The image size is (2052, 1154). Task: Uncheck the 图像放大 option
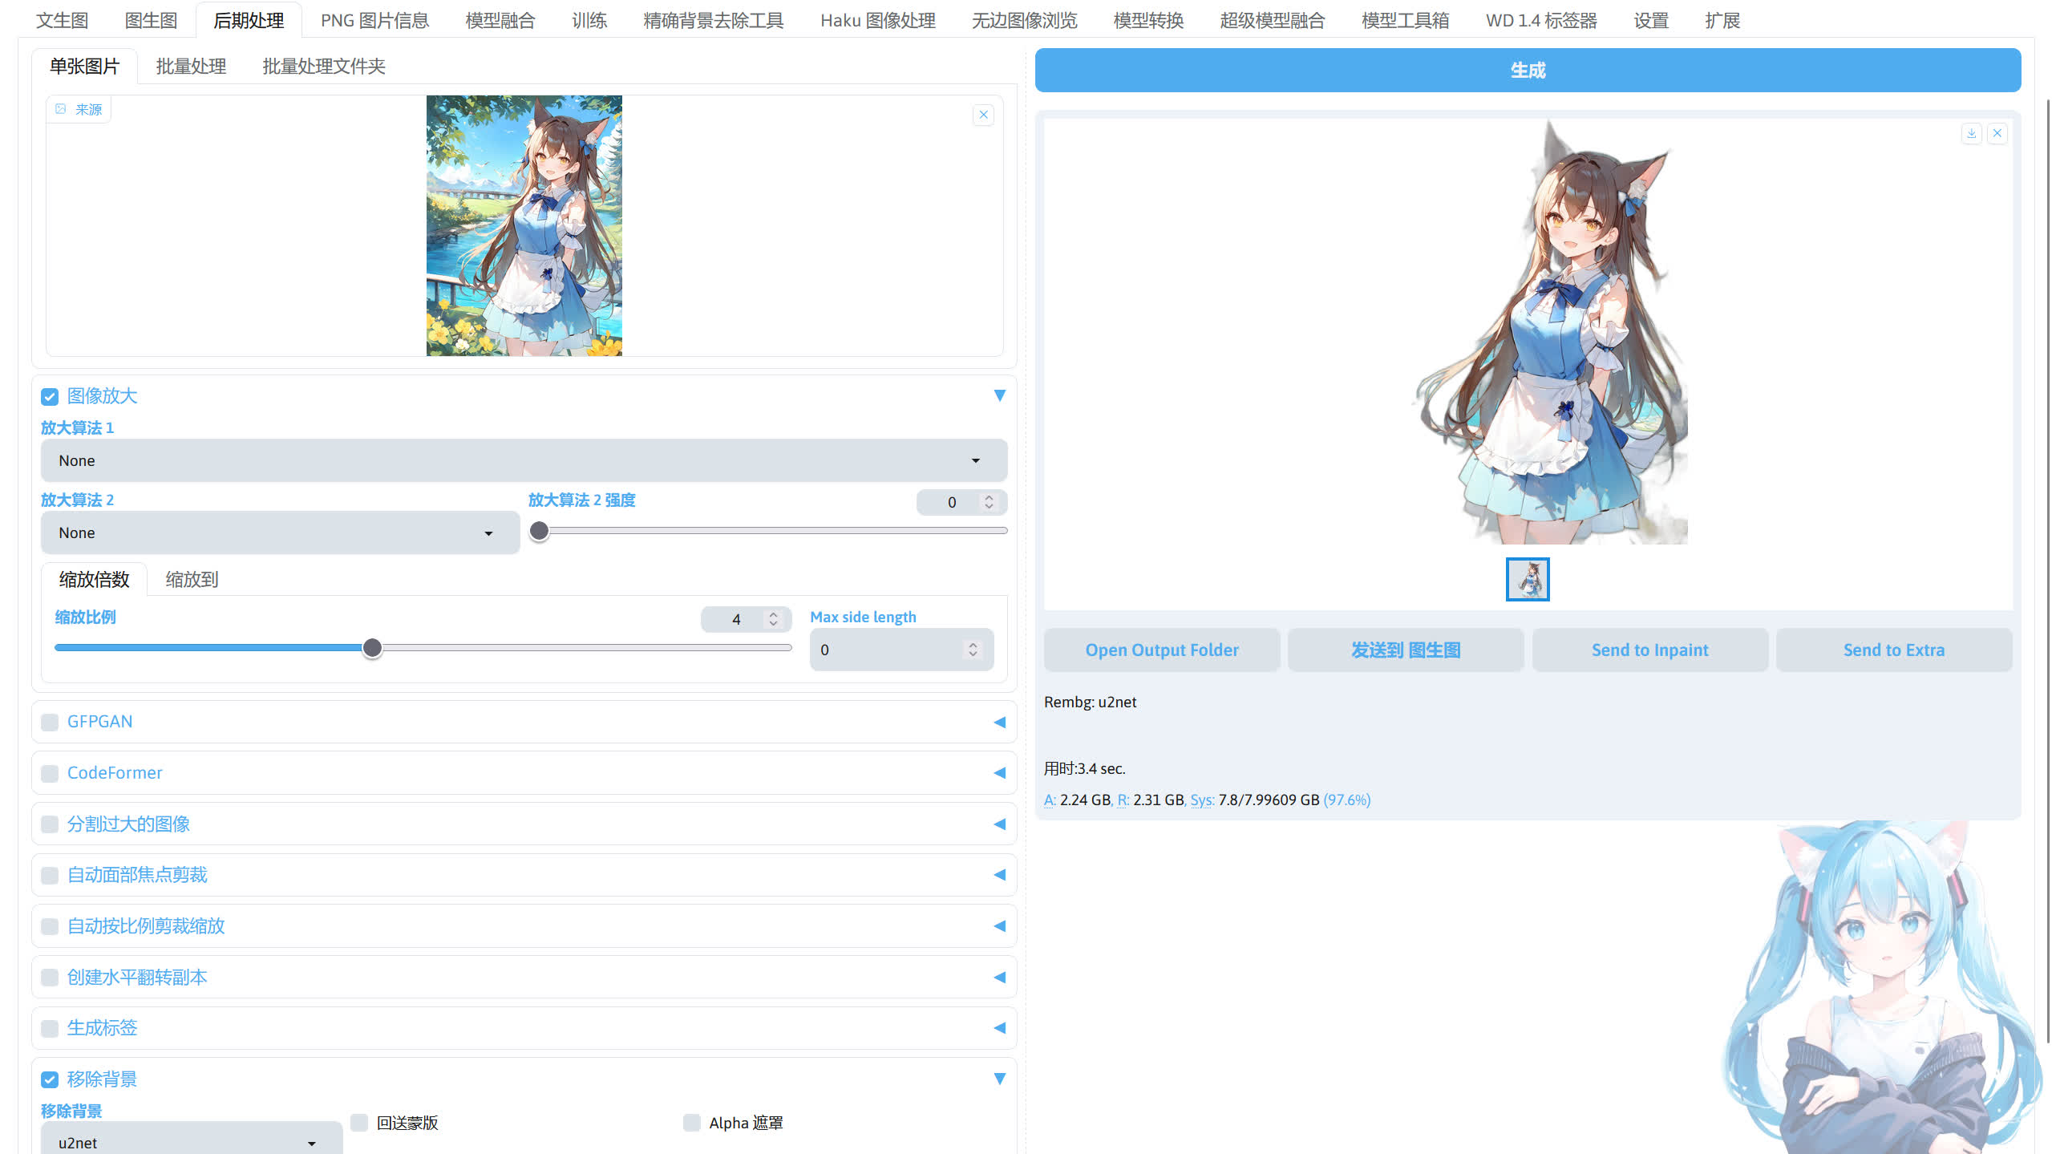(x=49, y=396)
